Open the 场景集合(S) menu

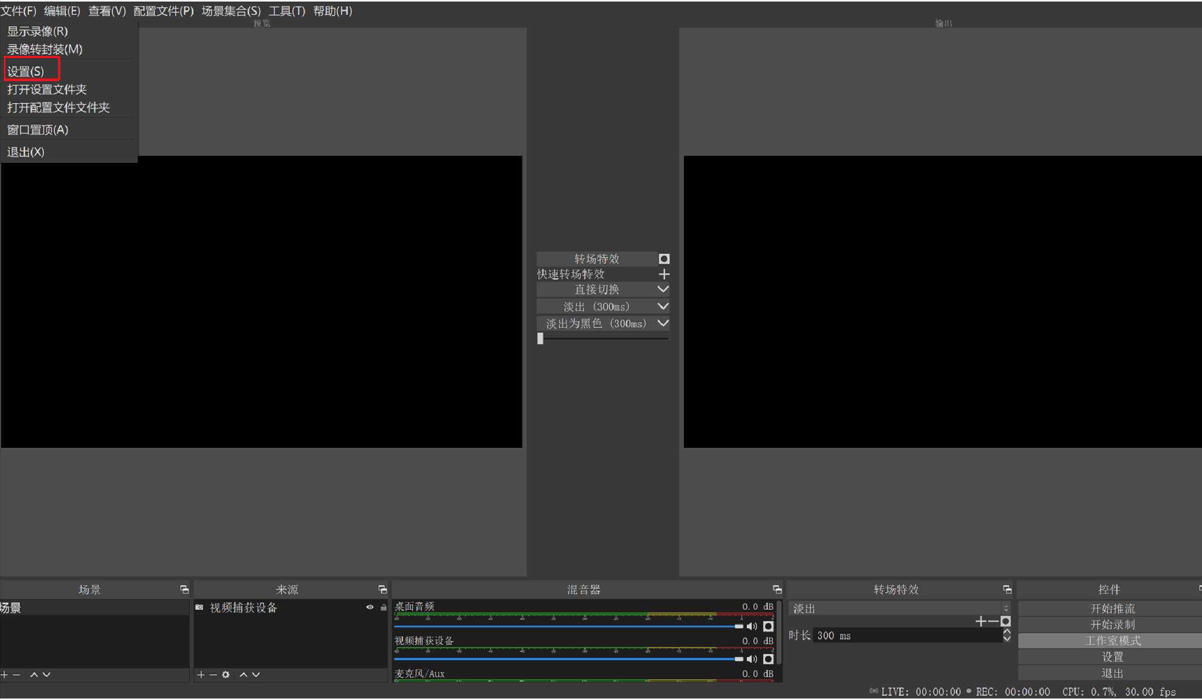tap(231, 11)
